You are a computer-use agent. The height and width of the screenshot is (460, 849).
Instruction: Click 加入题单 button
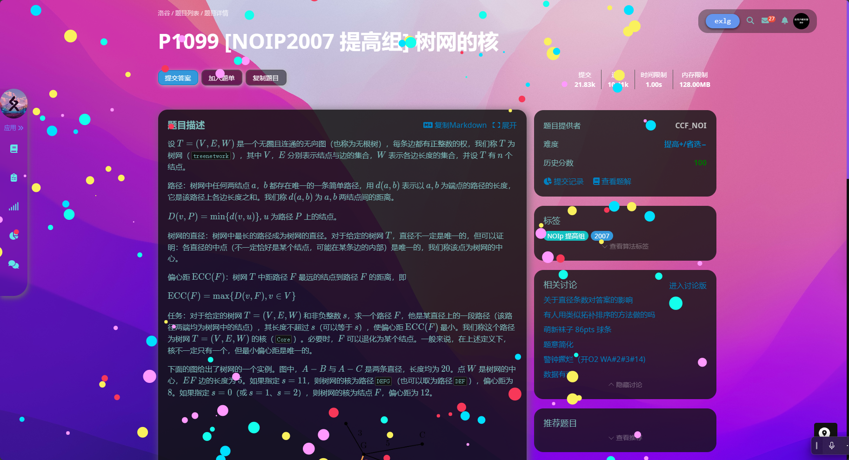click(221, 78)
